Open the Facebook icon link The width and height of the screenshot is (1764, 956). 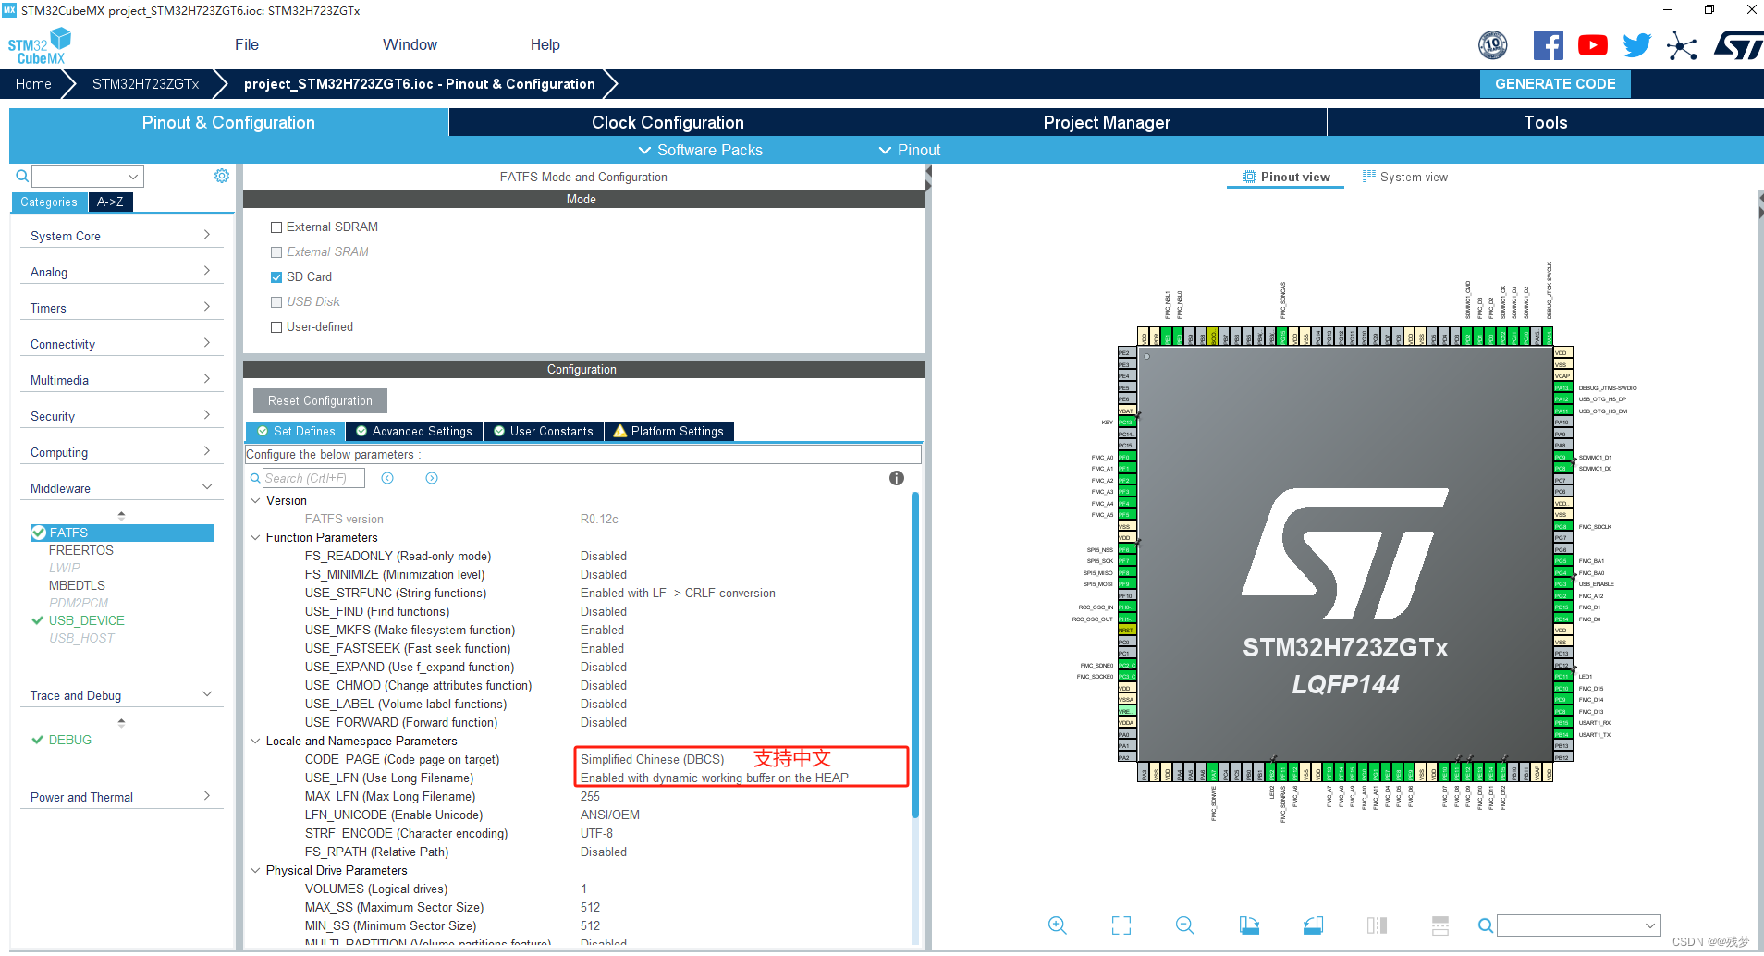(1548, 45)
